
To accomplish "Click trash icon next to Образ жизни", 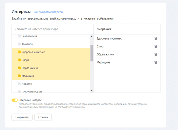I will (x=156, y=54).
